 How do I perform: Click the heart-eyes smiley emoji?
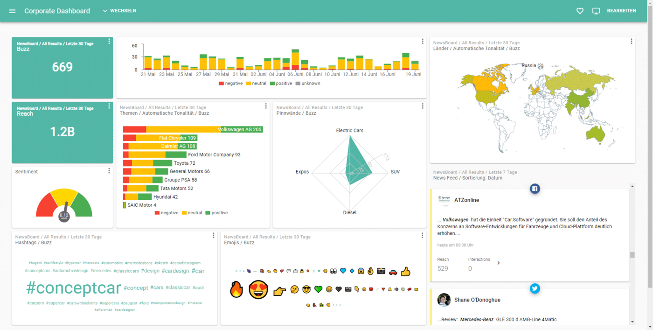click(x=258, y=289)
